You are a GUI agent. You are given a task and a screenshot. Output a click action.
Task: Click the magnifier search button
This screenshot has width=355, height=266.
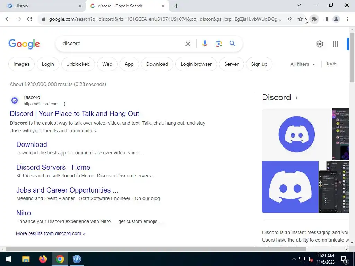click(x=232, y=43)
